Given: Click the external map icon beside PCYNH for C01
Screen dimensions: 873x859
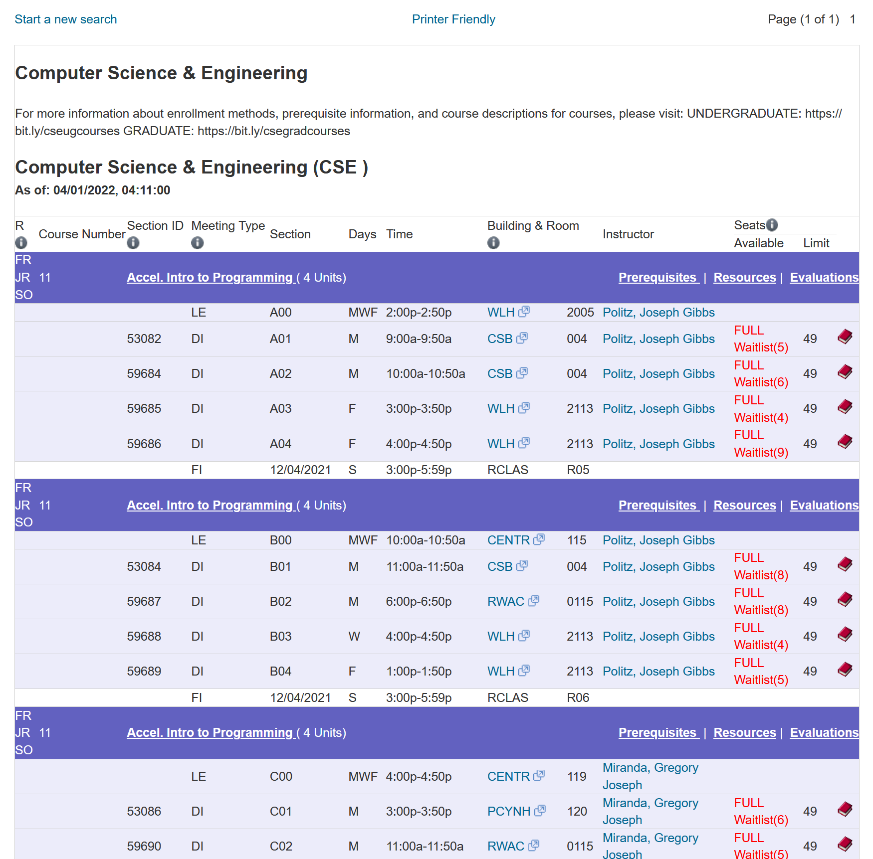Looking at the screenshot, I should click(x=540, y=811).
